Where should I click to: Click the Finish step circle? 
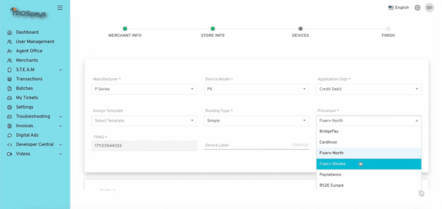[388, 29]
